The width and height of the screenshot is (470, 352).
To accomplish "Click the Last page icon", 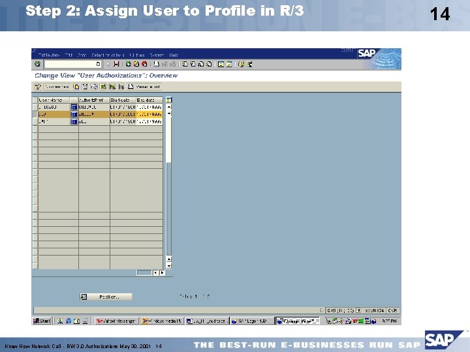I will (209, 64).
